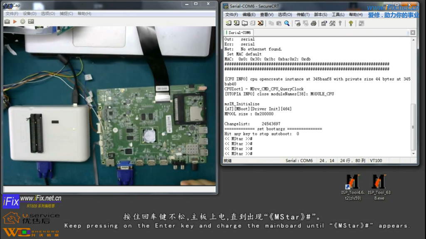Open the 捕捉(C) capture menu
This screenshot has width=426, height=239.
pyautogui.click(x=66, y=13)
